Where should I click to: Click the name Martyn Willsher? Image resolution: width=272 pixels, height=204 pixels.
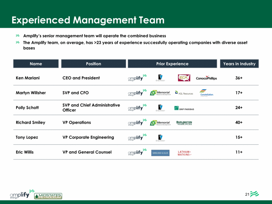tap(31, 93)
